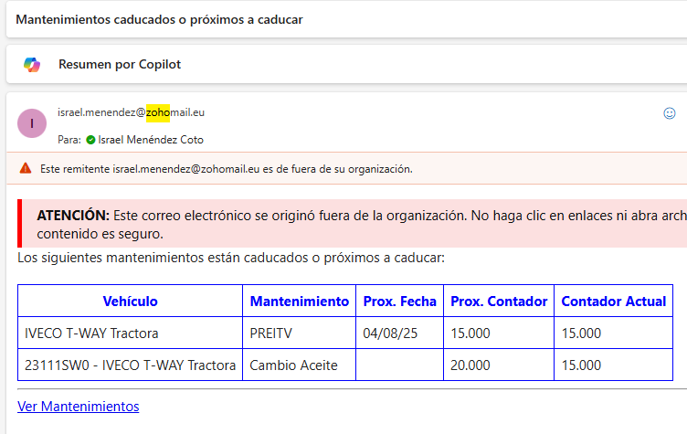Click the Contador Actual column header
This screenshot has height=434, width=687.
coord(613,302)
